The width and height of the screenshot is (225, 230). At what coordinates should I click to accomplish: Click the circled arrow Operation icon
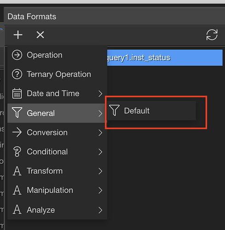point(17,55)
